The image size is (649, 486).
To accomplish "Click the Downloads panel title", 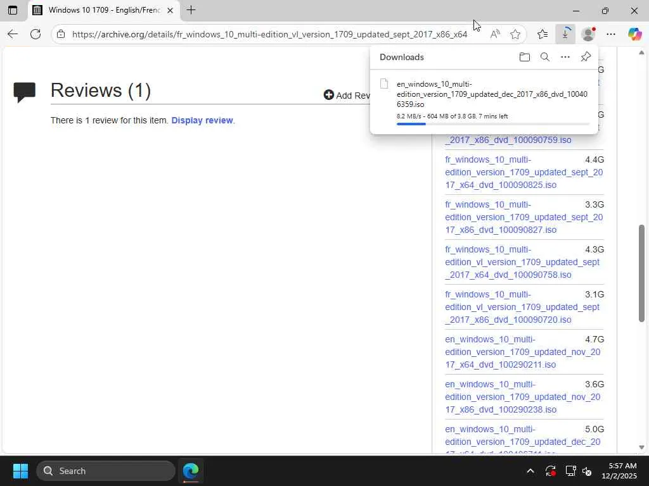I will pyautogui.click(x=401, y=57).
